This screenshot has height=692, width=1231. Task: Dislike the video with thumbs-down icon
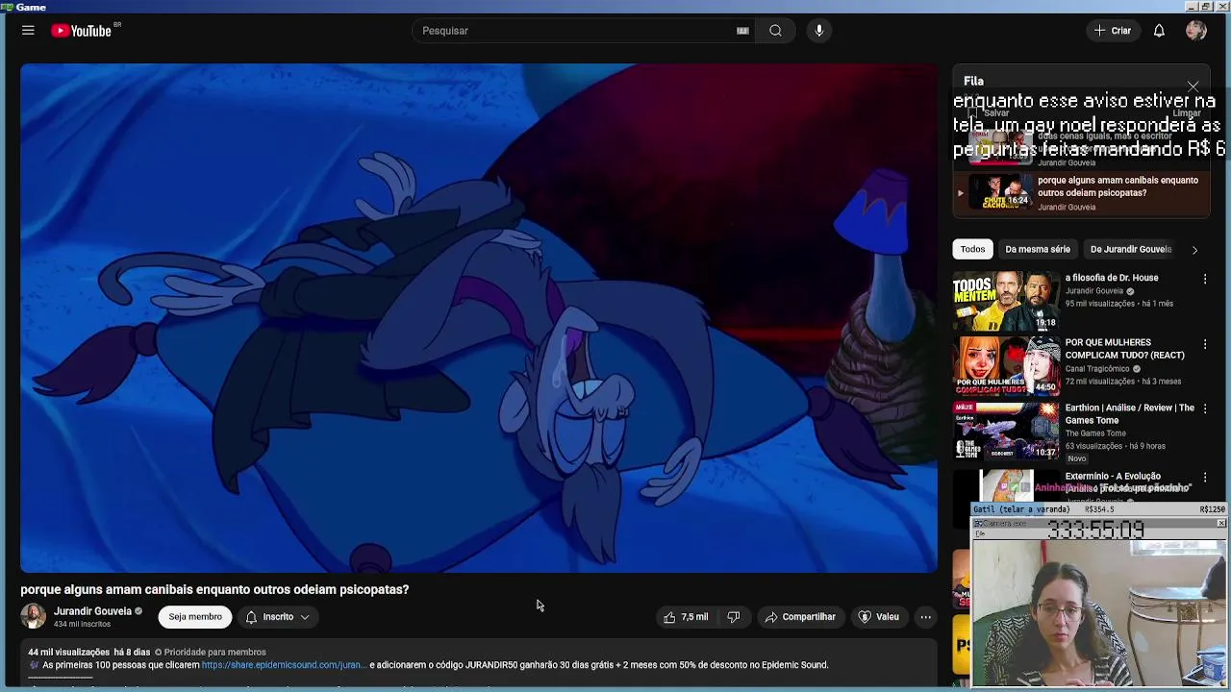point(734,617)
